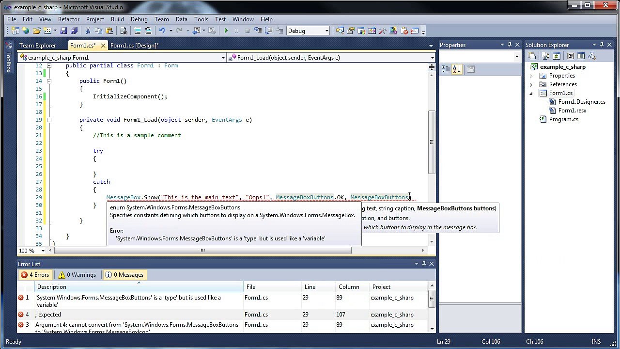
Task: Start debugging with the green play icon
Action: [x=226, y=31]
